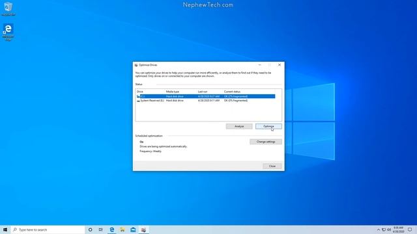Click the Optimize Drives title bar icon
The image size is (417, 234).
coord(136,65)
